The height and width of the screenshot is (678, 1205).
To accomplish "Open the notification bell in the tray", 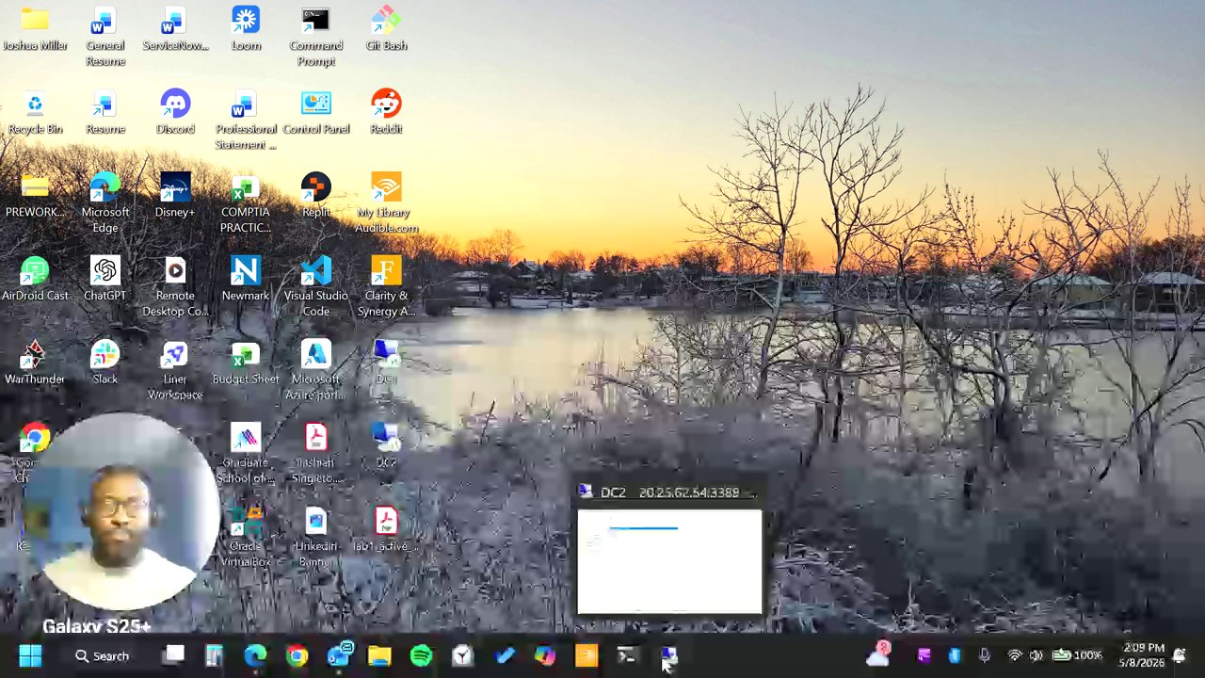I will click(x=1180, y=655).
